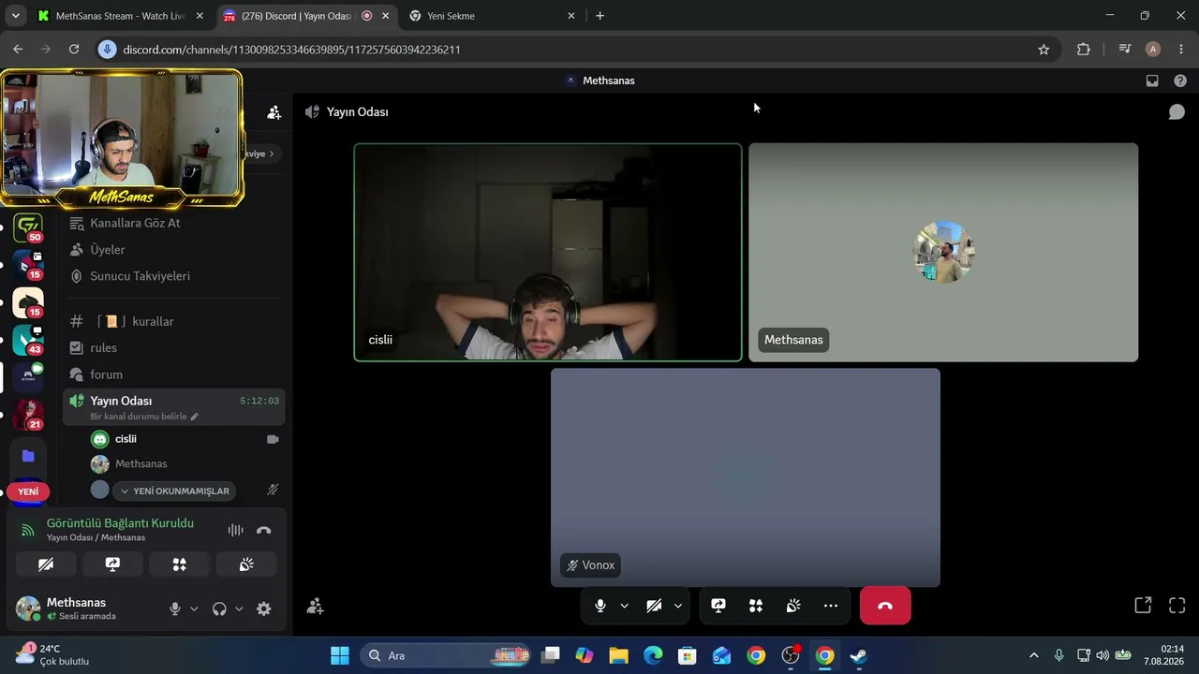Open Chrome extensions puzzle icon
Screen dimensions: 1199x674
tap(1084, 50)
